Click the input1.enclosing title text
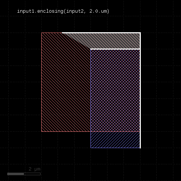This screenshot has width=181, height=181. tap(63, 11)
